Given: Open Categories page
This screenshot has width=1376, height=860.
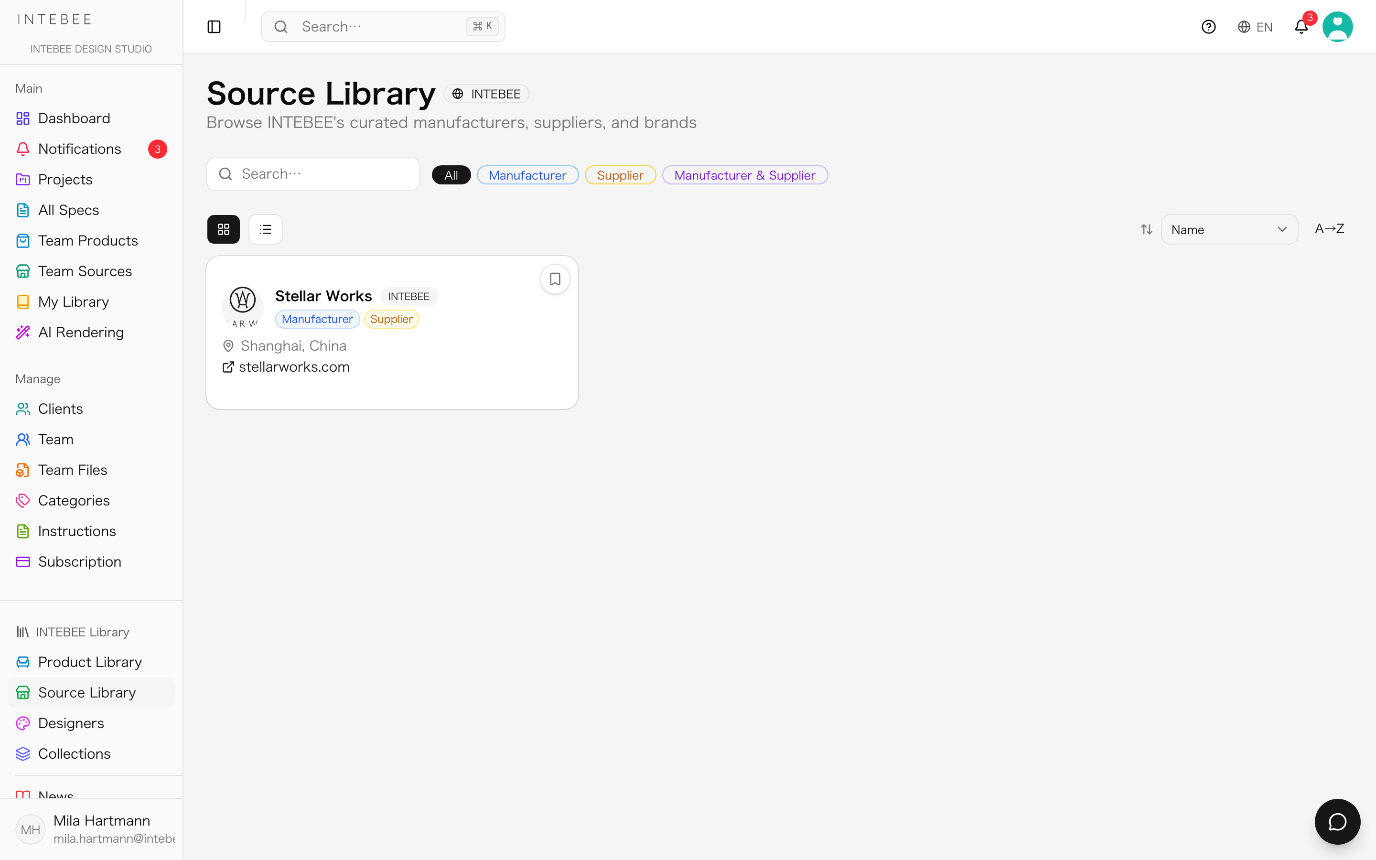Looking at the screenshot, I should [91, 501].
